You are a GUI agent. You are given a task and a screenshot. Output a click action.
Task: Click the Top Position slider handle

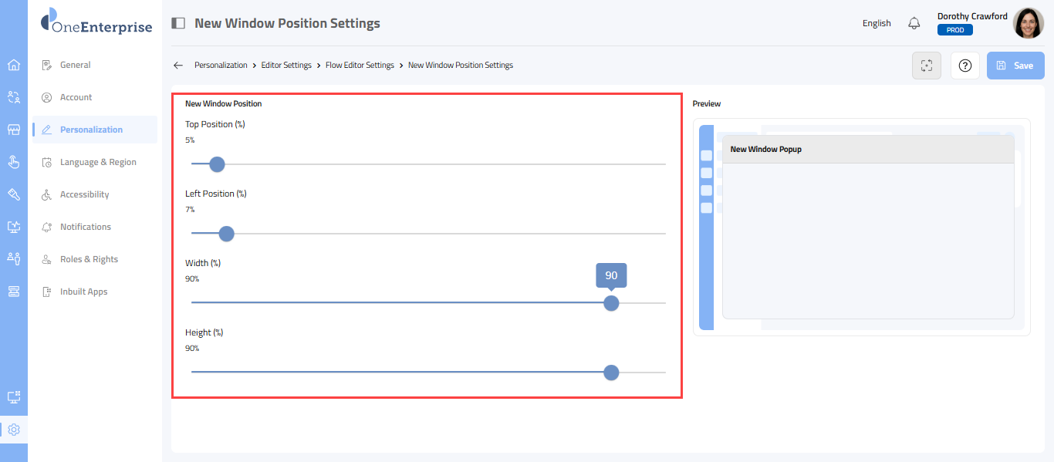(217, 164)
